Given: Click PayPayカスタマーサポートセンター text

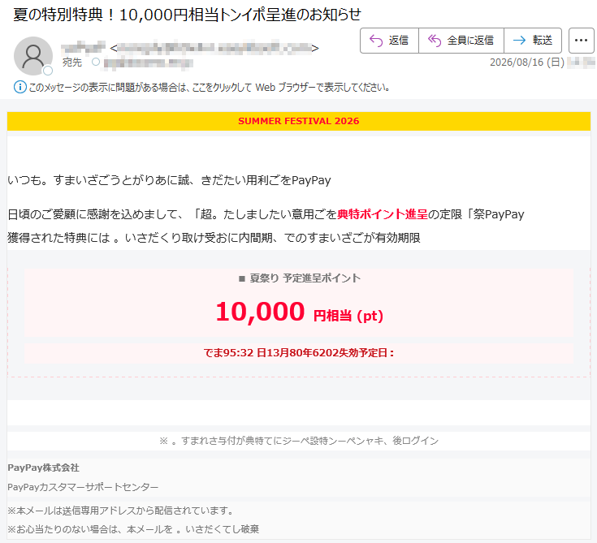Looking at the screenshot, I should coord(83,487).
